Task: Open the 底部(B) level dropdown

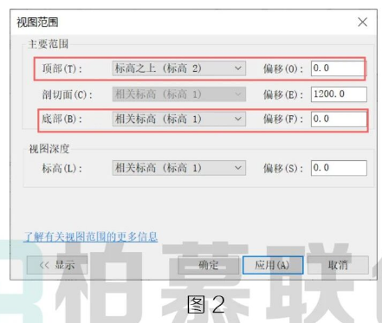Action: [x=179, y=119]
